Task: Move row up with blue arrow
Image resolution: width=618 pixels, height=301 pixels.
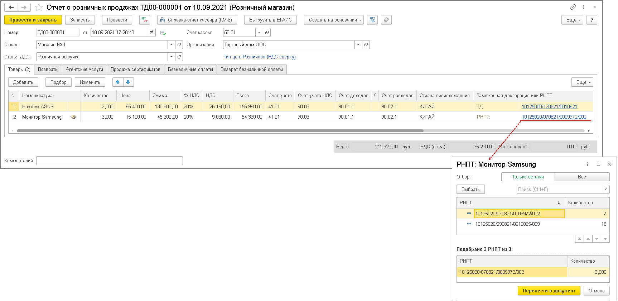Action: 117,82
